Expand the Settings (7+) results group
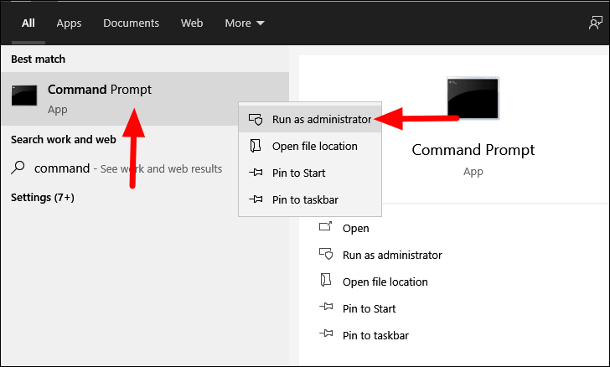The height and width of the screenshot is (367, 610). coord(43,197)
